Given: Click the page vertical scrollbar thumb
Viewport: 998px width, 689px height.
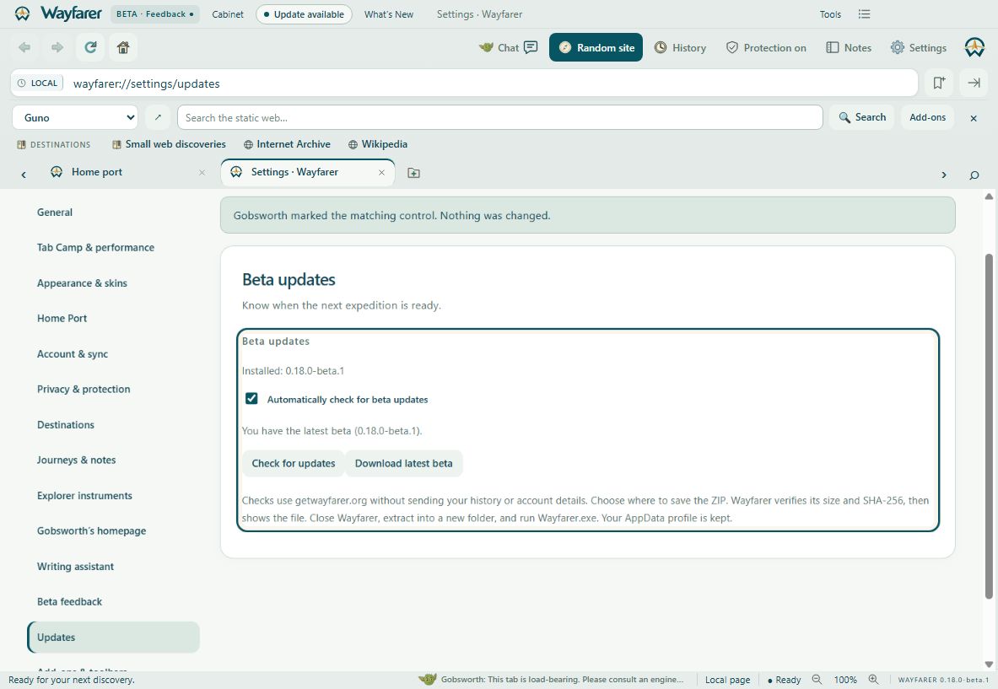Looking at the screenshot, I should pos(989,426).
